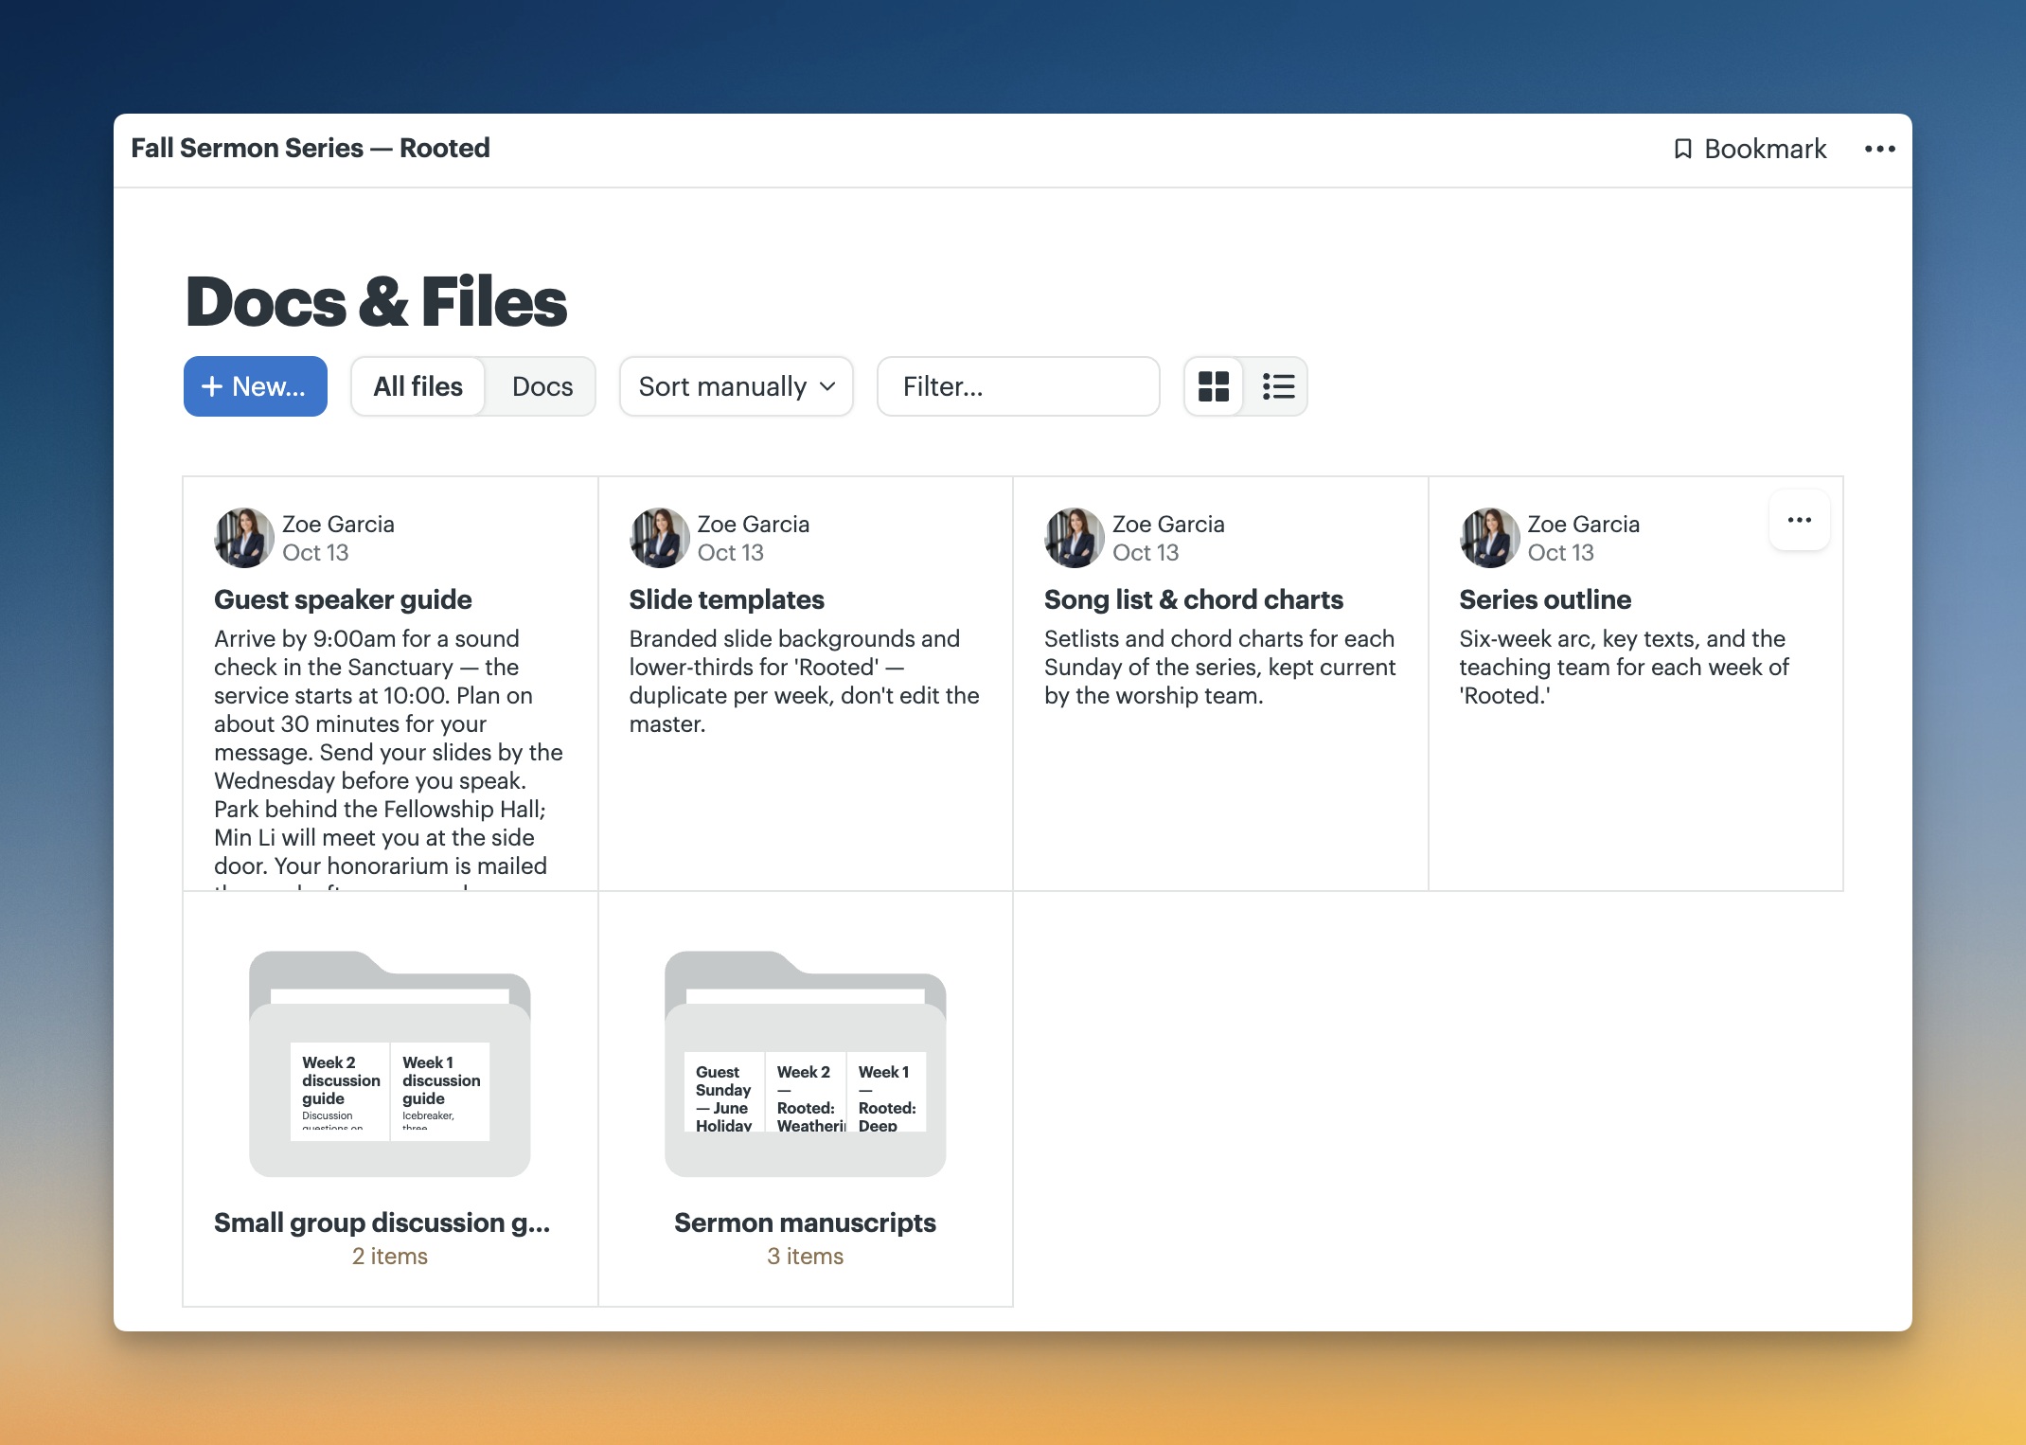Switch to grid view
The height and width of the screenshot is (1445, 2026).
pyautogui.click(x=1214, y=386)
